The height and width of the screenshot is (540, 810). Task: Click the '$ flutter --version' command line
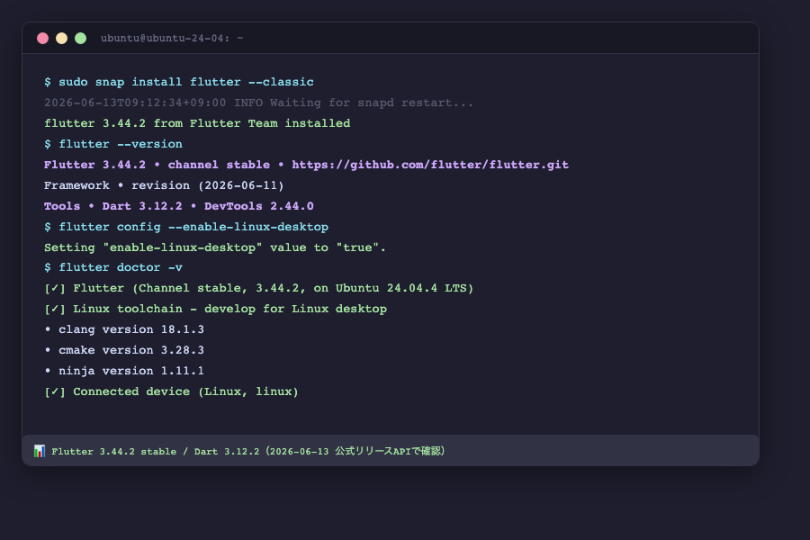pyautogui.click(x=113, y=144)
